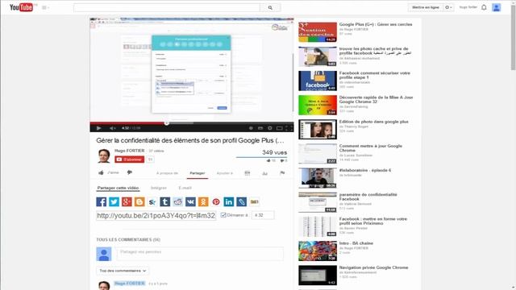This screenshot has width=516, height=290.
Task: Select Partager cette vidéo sub-tab
Action: click(x=118, y=188)
